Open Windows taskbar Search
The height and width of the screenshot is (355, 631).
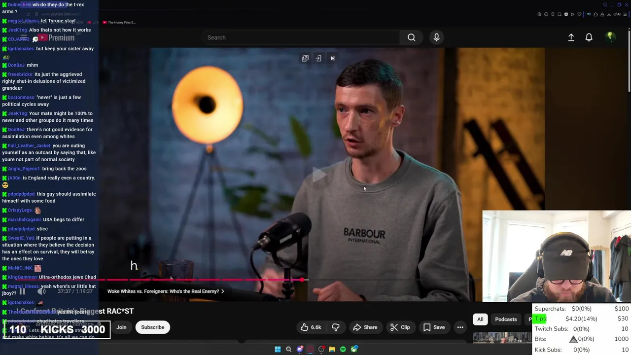[289, 349]
